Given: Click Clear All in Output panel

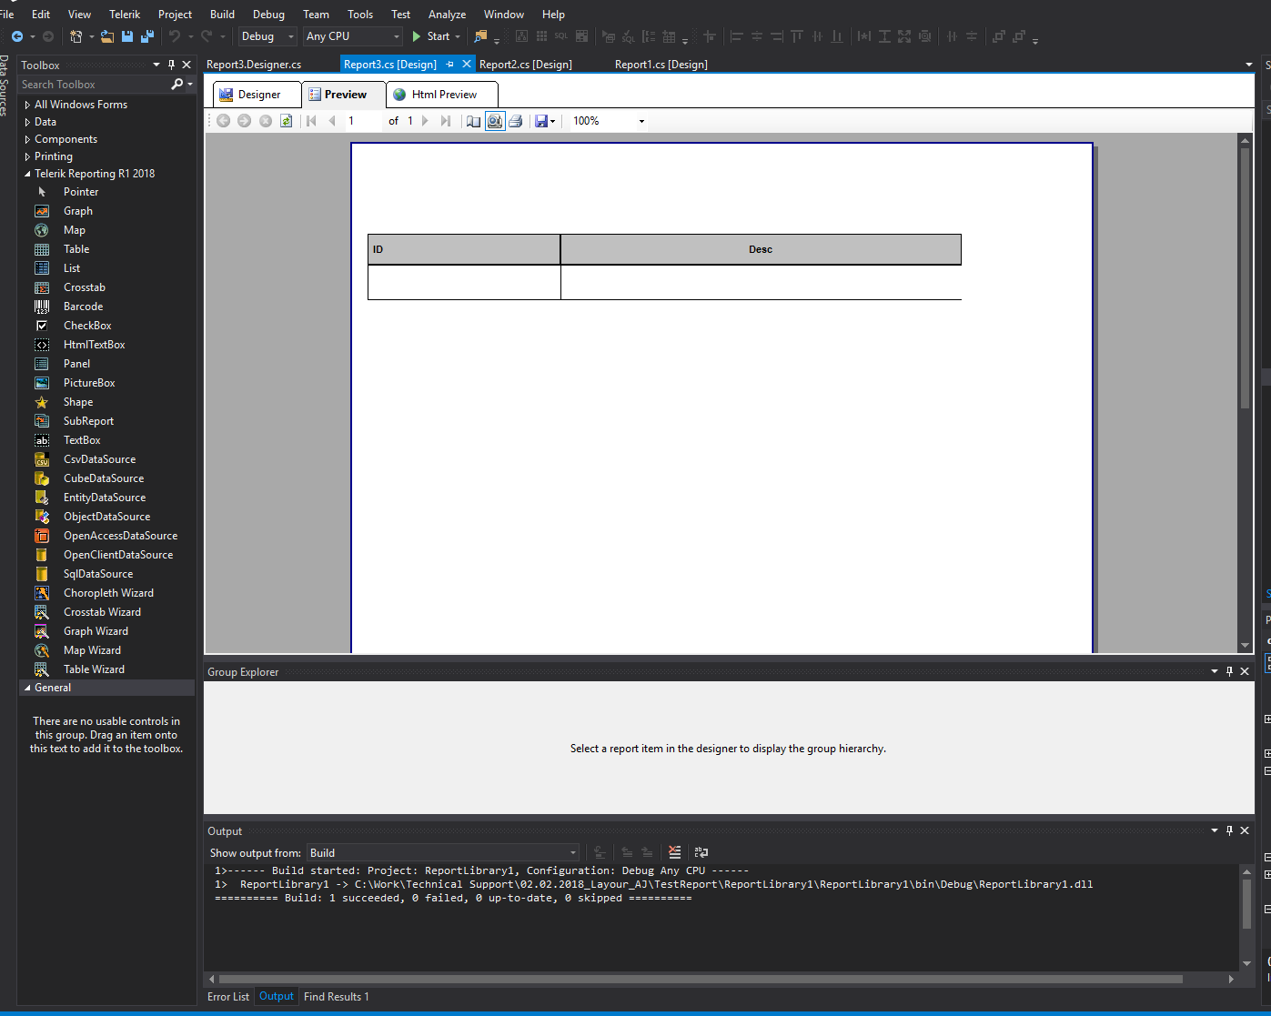Looking at the screenshot, I should pos(674,852).
